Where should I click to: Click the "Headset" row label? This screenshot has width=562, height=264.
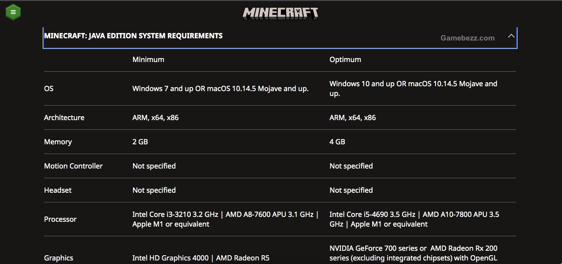point(58,190)
